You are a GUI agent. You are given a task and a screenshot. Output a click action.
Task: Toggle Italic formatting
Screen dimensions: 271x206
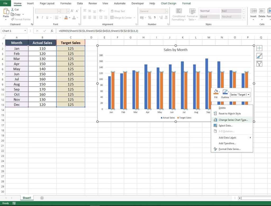click(x=42, y=17)
